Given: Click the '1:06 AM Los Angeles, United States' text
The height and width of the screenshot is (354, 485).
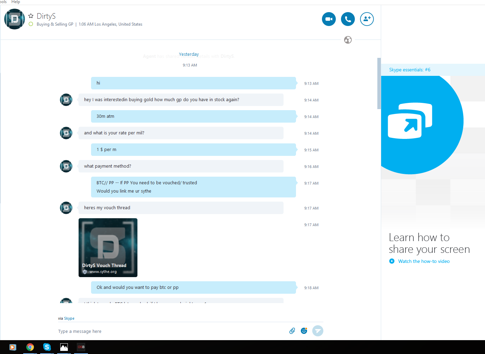Looking at the screenshot, I should click(110, 24).
